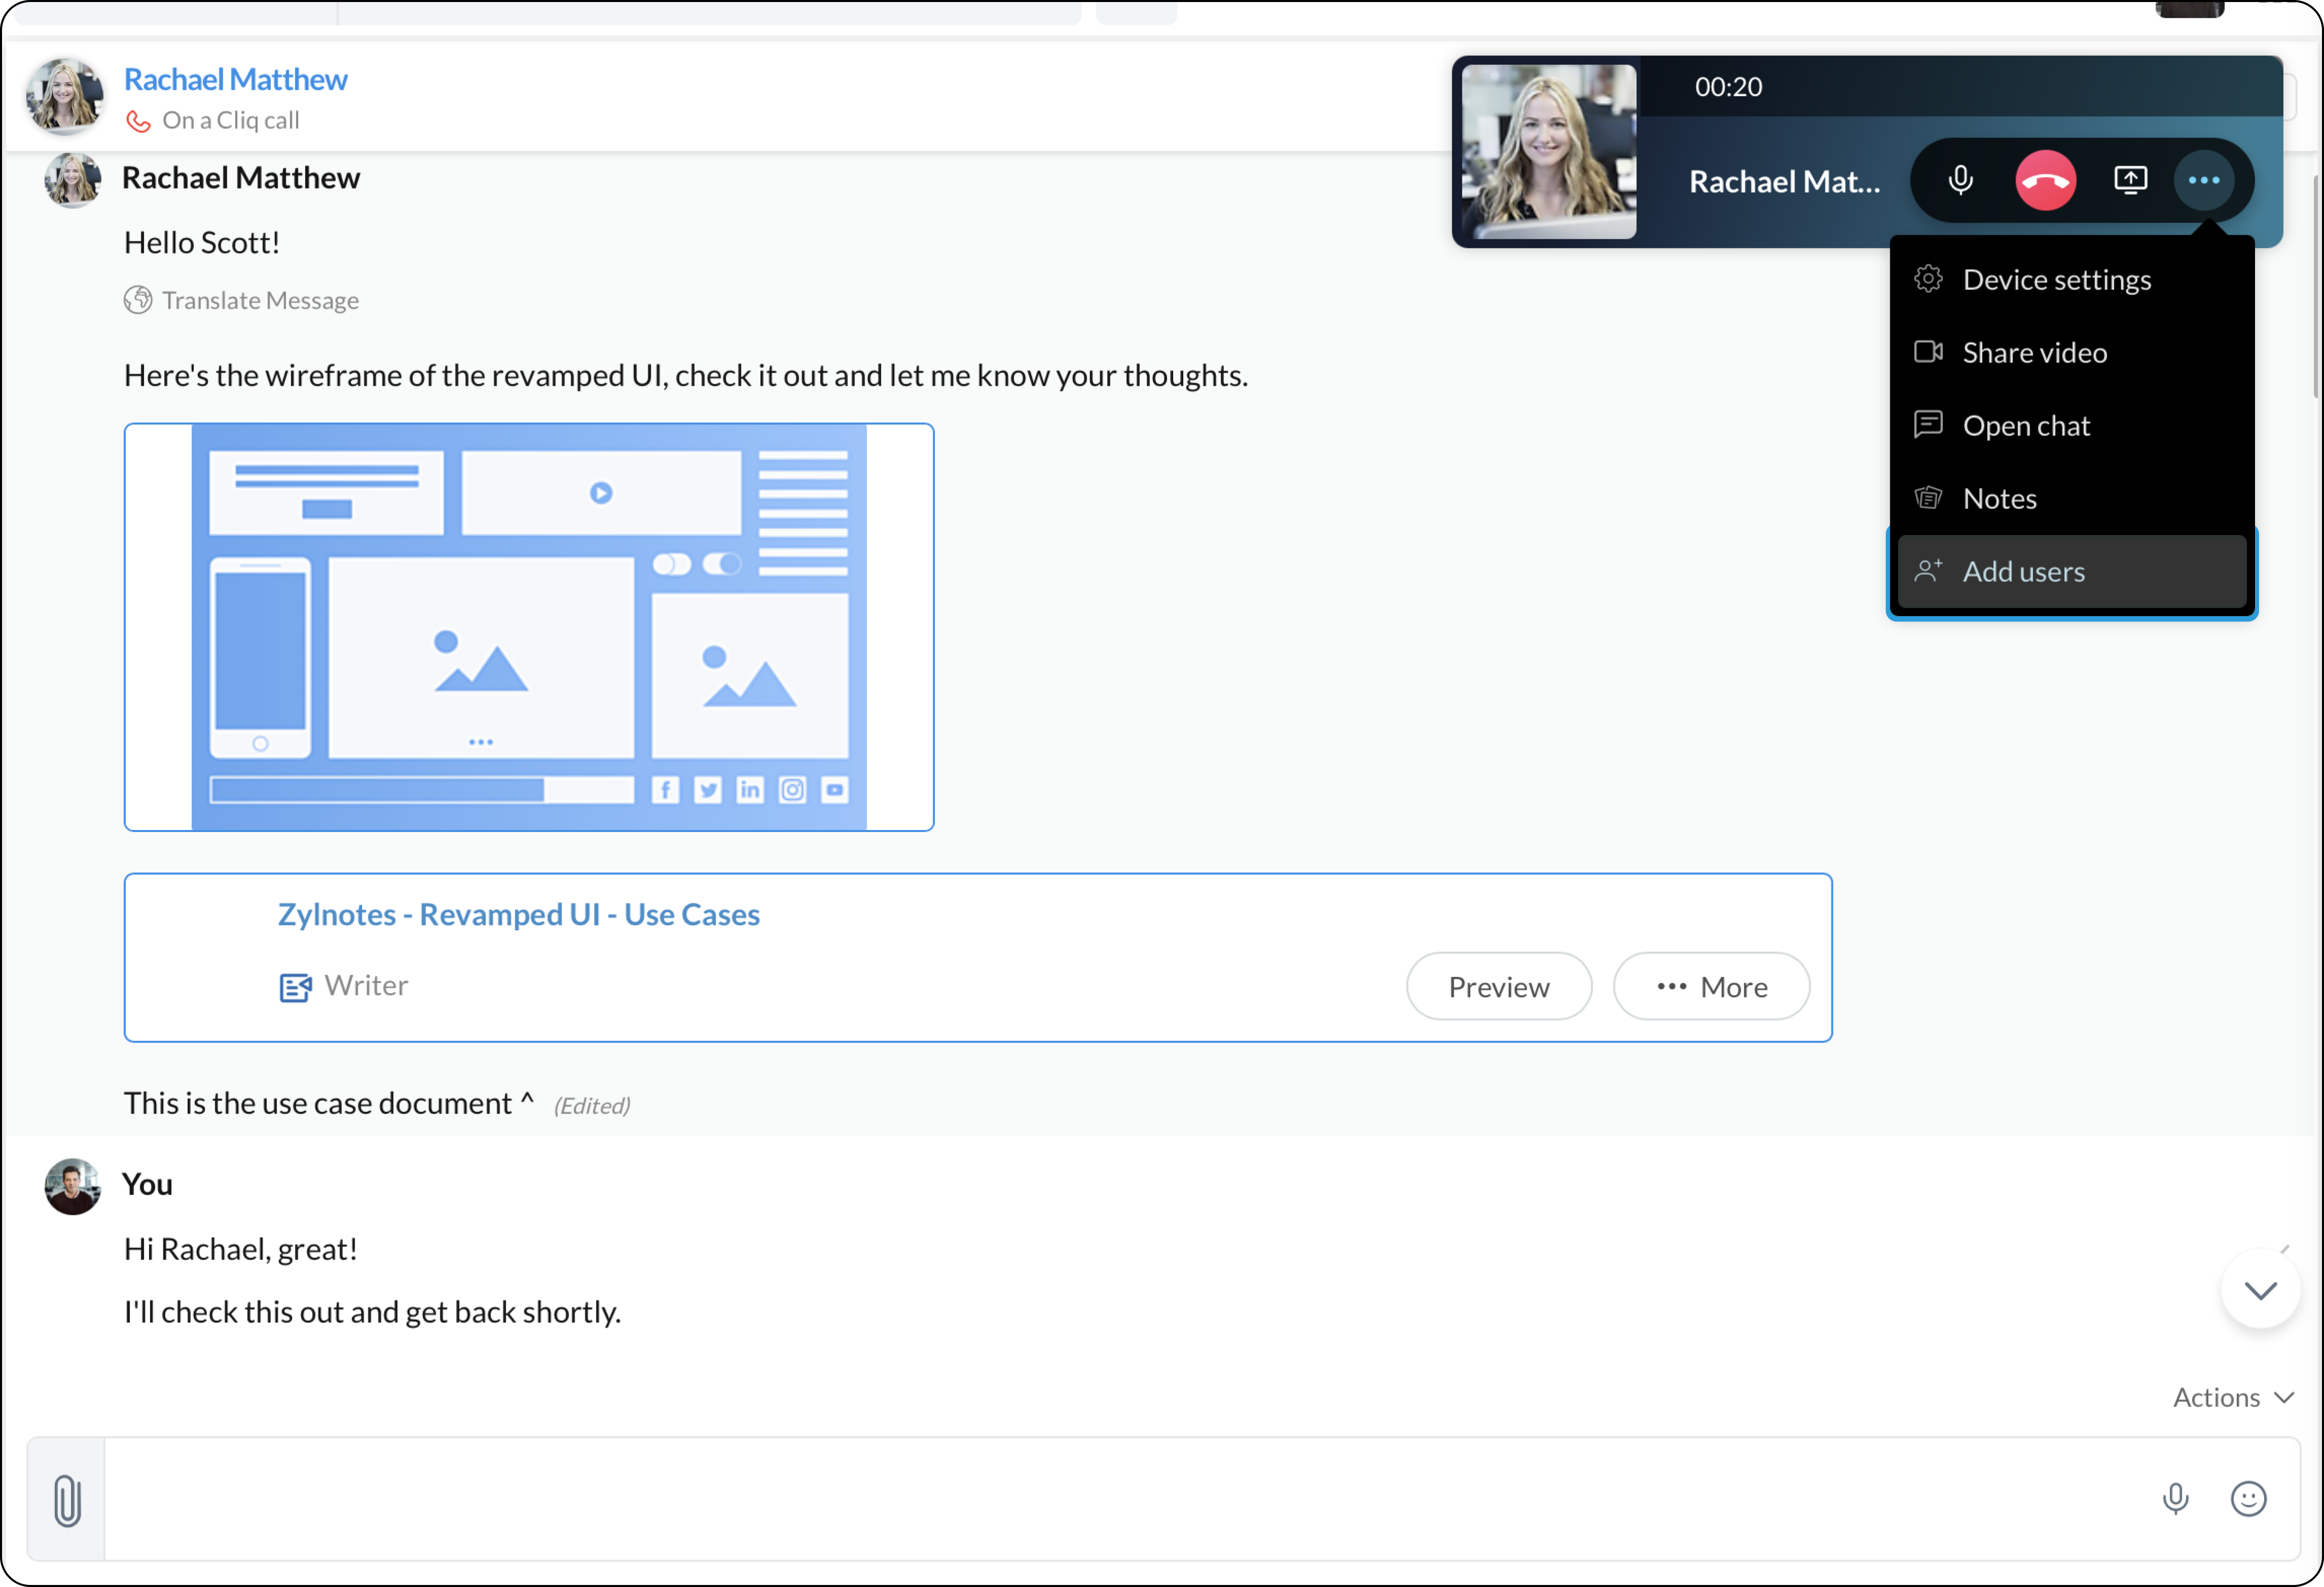2324x1587 pixels.
Task: Click the Preview button on document card
Action: pyautogui.click(x=1498, y=986)
